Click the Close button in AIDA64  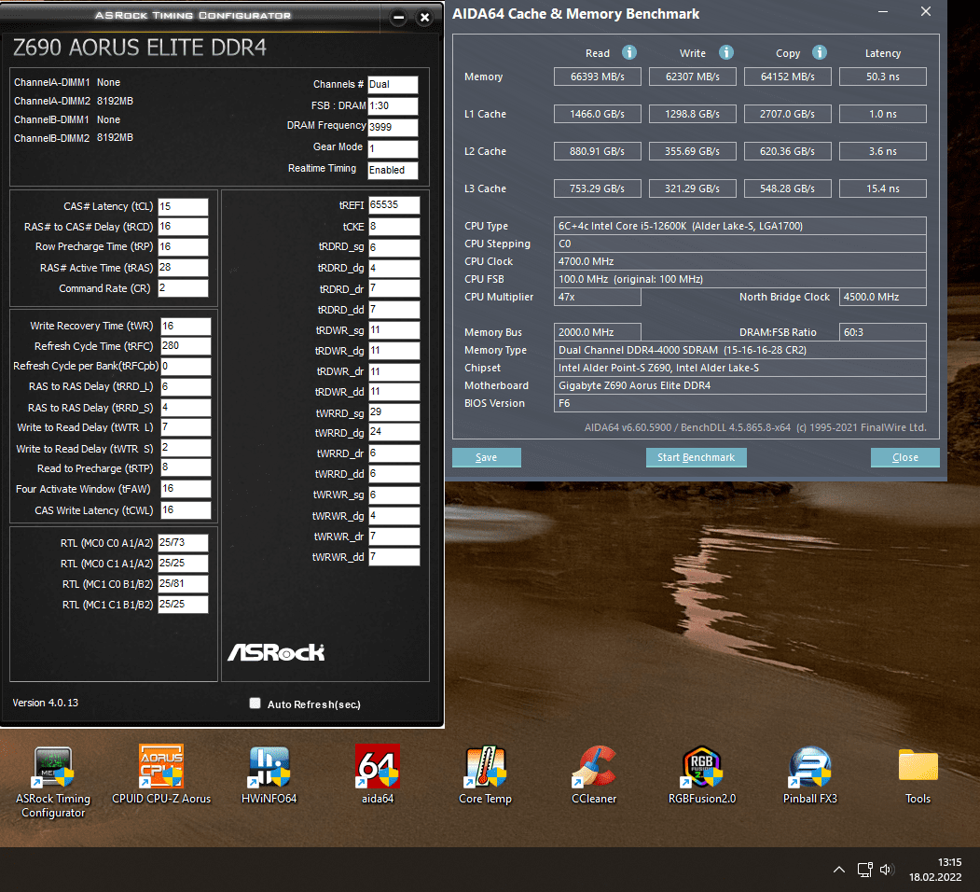click(905, 457)
